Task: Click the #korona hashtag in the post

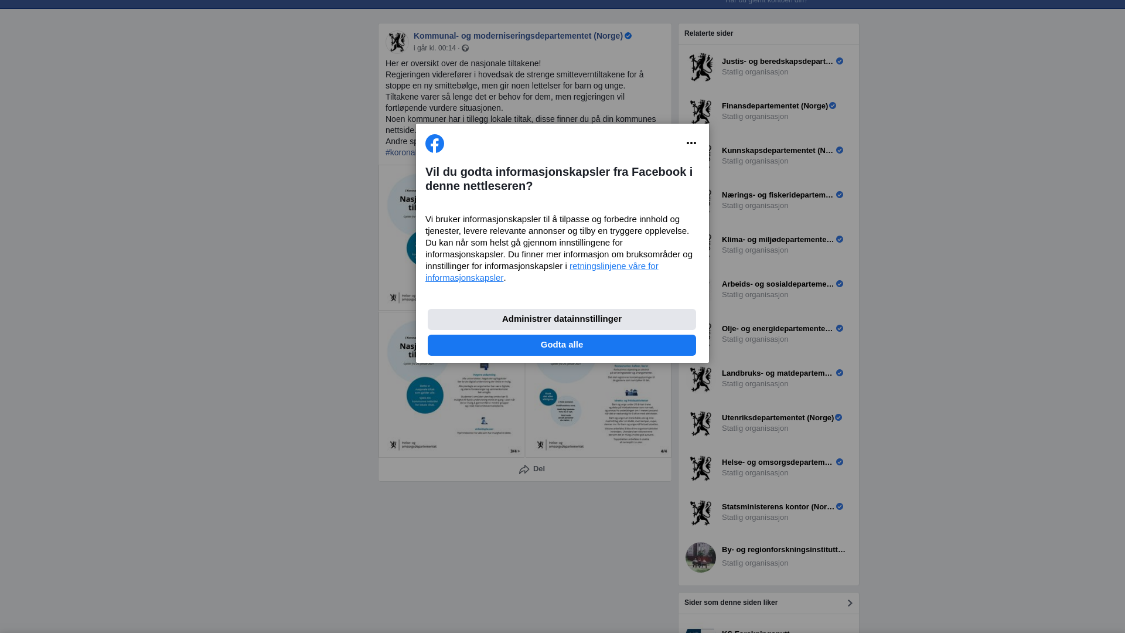Action: 401,152
